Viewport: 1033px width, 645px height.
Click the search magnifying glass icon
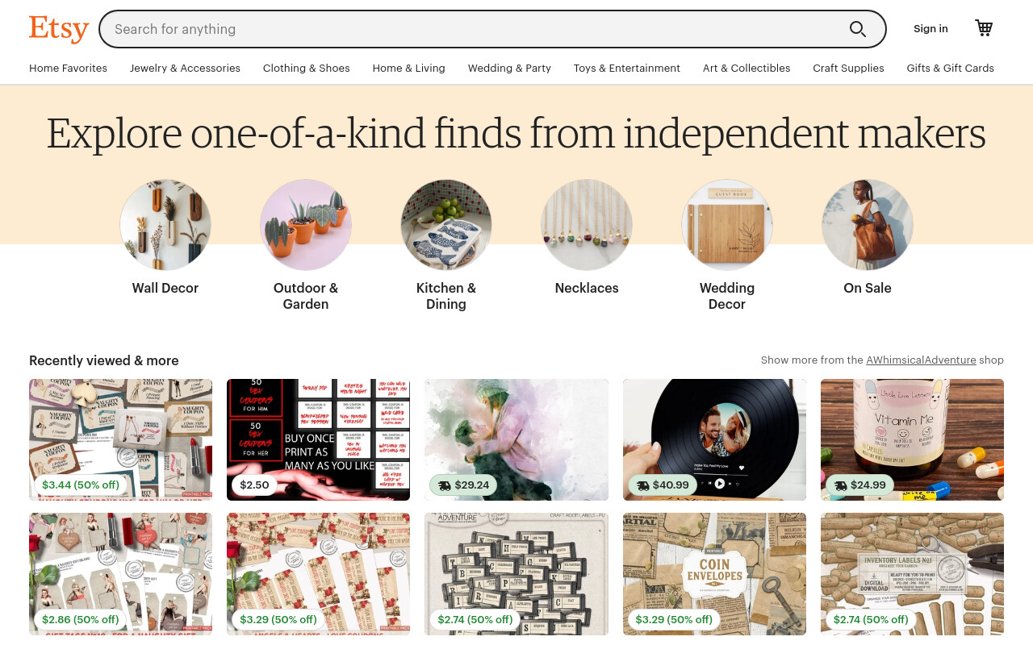(x=857, y=29)
